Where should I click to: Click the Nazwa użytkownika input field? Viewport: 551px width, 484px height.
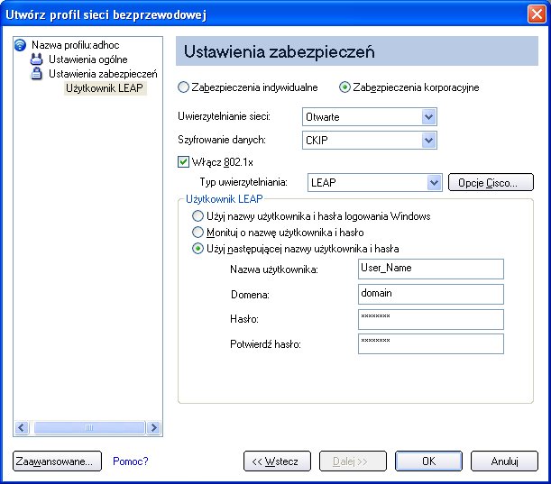click(431, 269)
